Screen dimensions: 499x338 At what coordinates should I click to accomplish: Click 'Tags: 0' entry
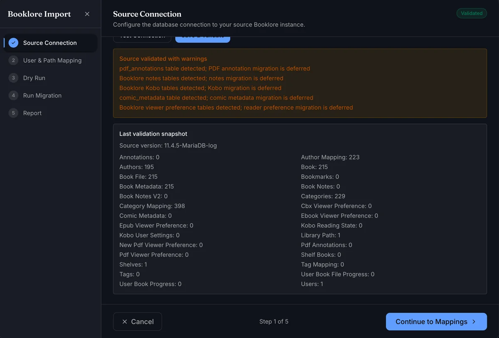[129, 274]
